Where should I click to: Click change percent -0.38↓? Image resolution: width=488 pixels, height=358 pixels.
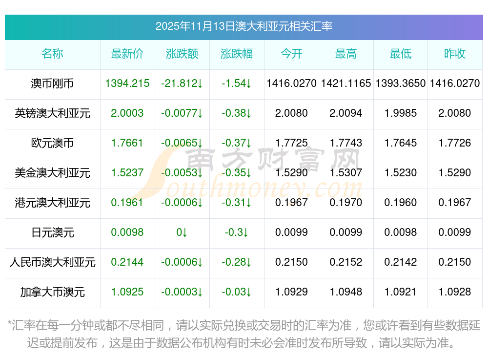coord(237,113)
